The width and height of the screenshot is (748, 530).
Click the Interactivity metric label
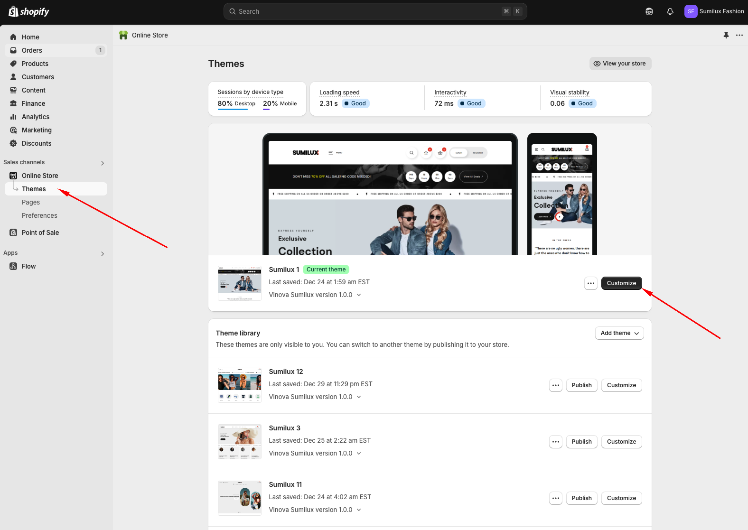click(x=450, y=93)
